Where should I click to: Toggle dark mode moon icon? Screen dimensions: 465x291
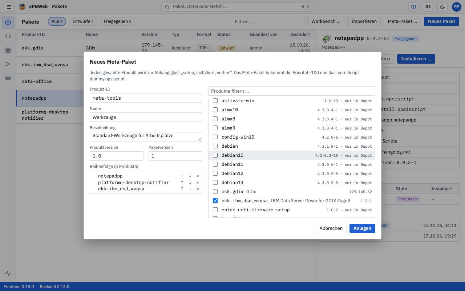pos(442,7)
